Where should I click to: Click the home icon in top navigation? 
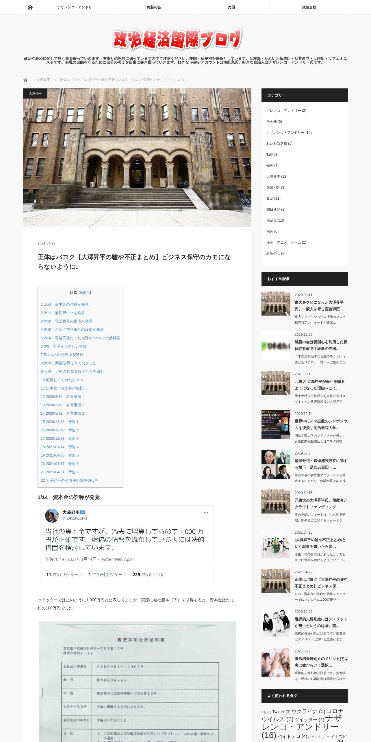click(30, 7)
